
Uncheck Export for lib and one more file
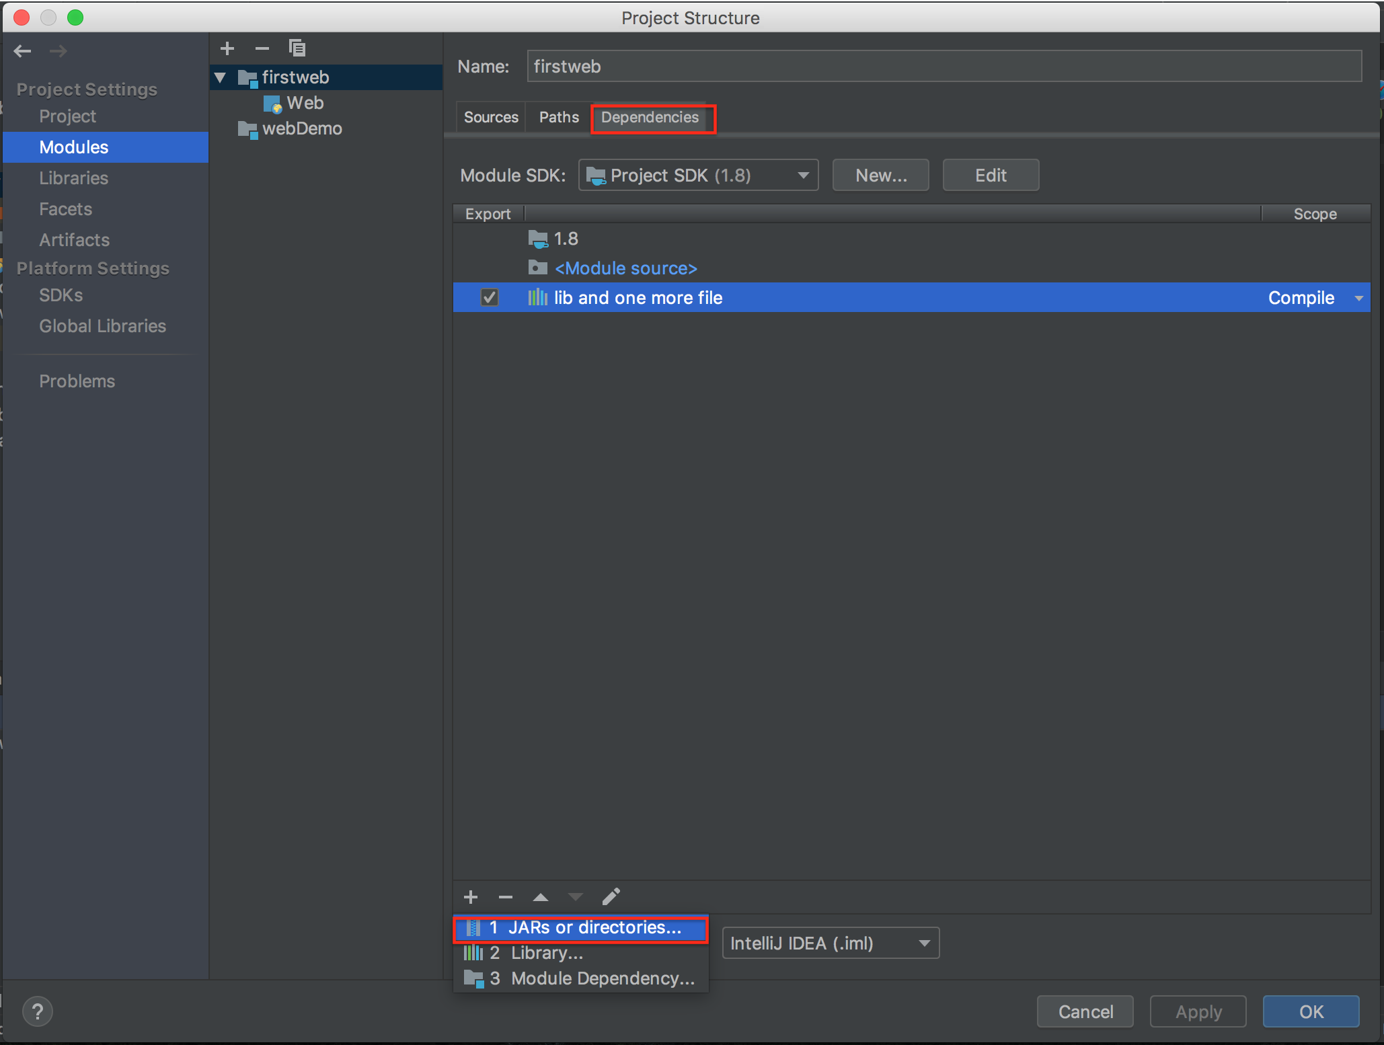pos(490,297)
